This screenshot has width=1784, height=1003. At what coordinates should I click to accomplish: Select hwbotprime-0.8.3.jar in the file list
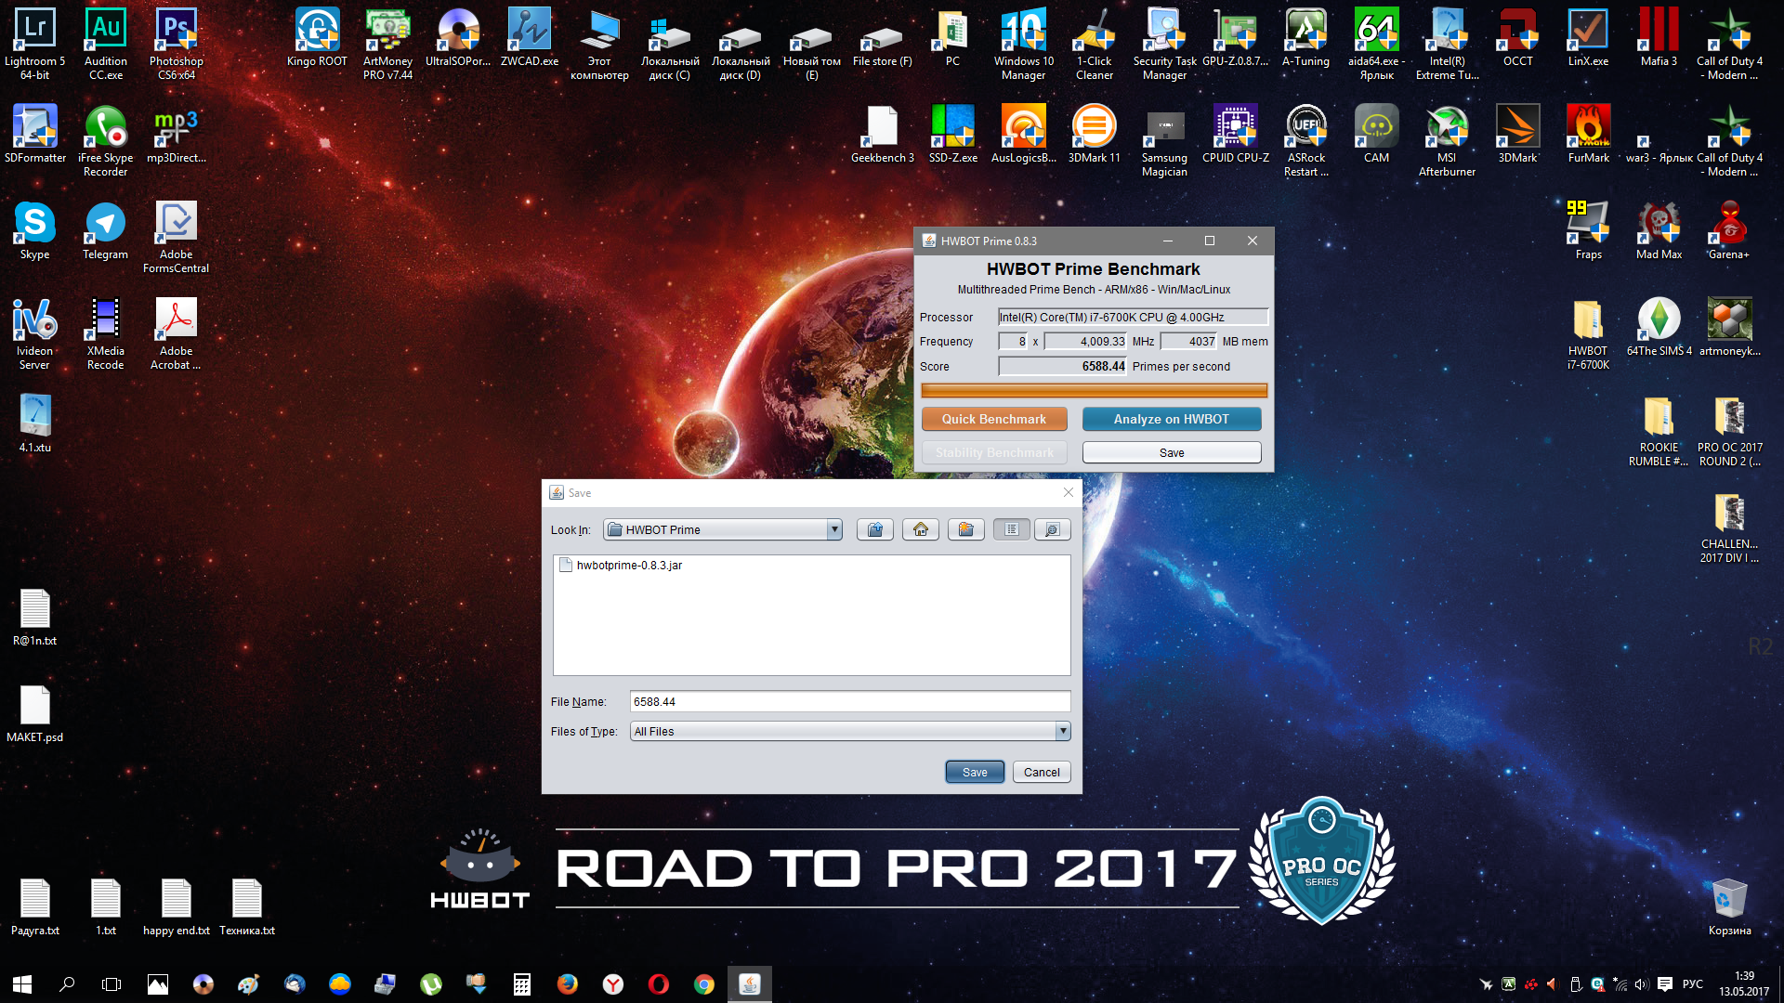621,565
